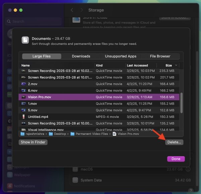This screenshot has height=194, width=201.
Task: Go back using the back chevron
Action: tap(72, 10)
